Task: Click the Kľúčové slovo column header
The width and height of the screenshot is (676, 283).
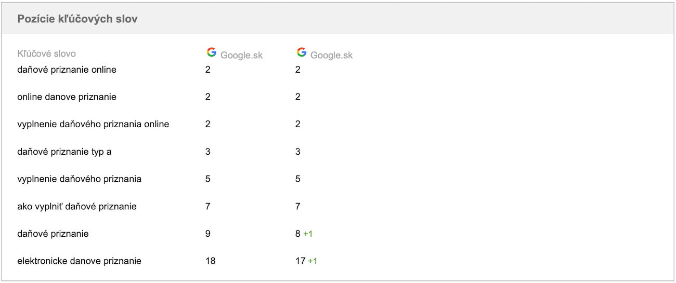Action: (x=46, y=53)
